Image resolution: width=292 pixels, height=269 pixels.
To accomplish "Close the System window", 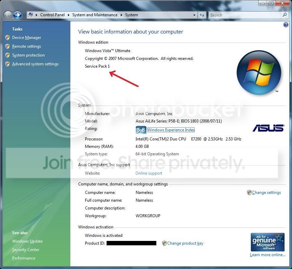I will point(282,3).
